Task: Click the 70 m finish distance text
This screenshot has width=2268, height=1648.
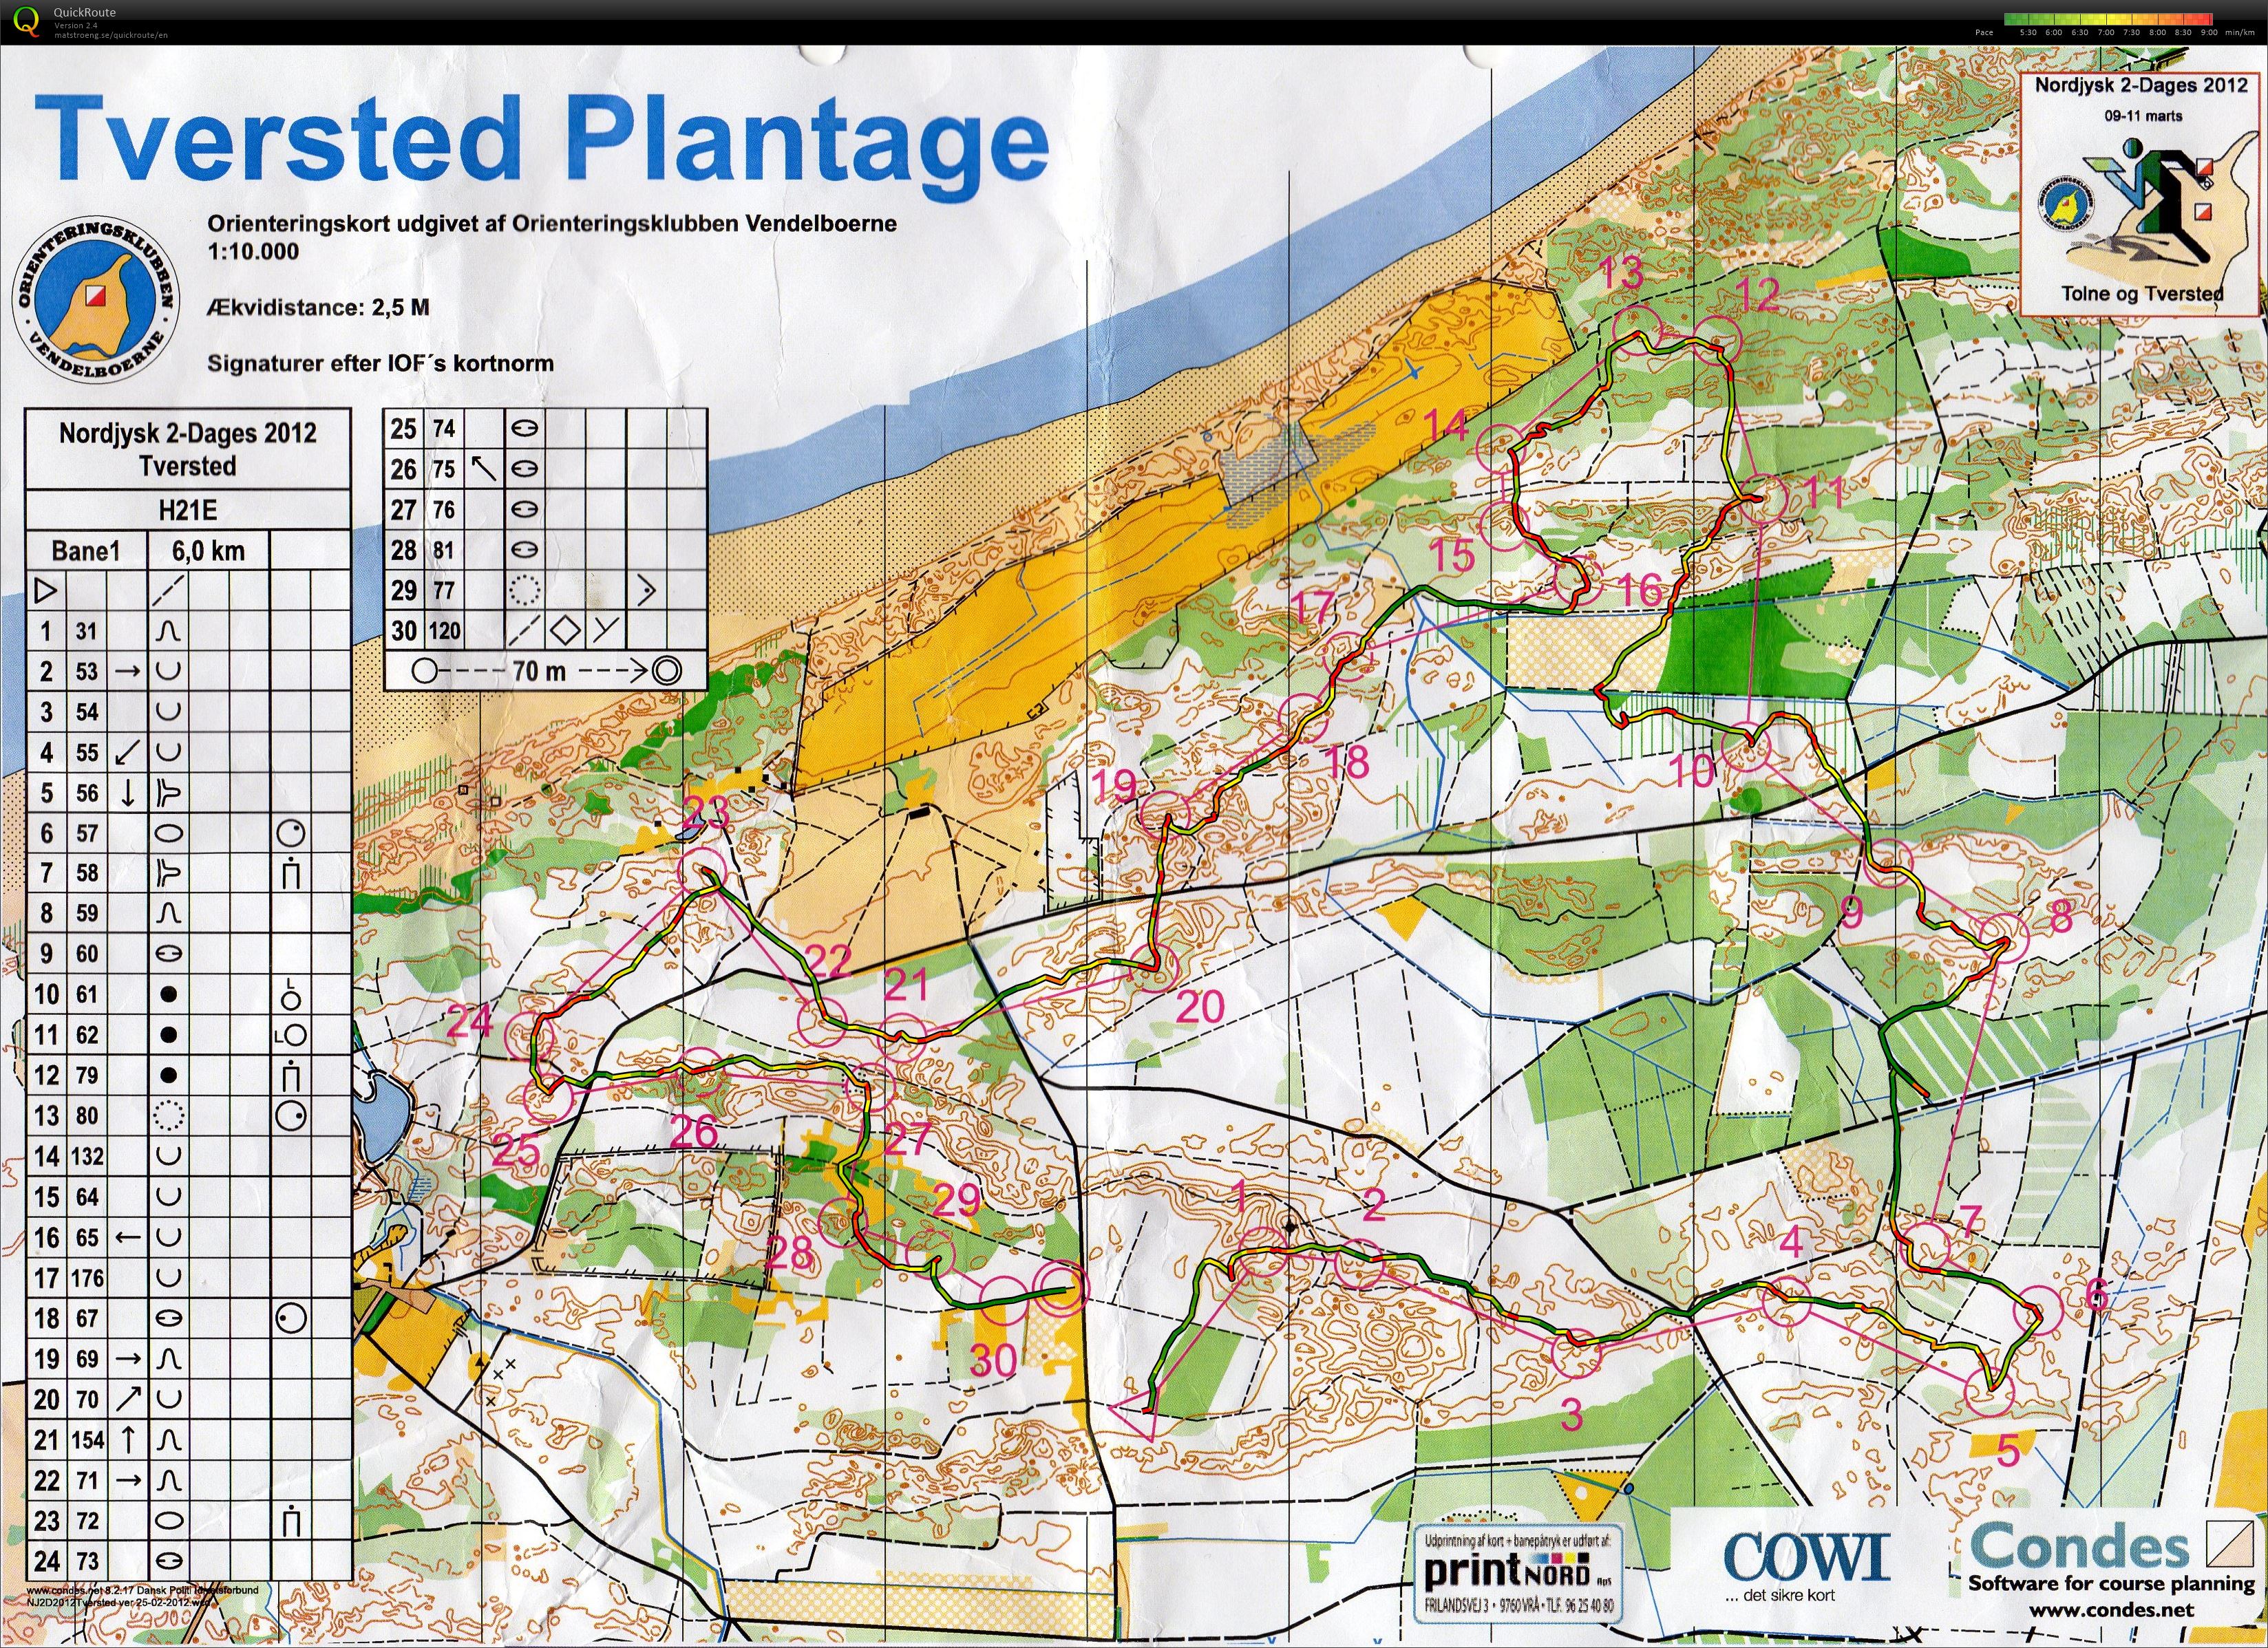Action: [x=539, y=671]
